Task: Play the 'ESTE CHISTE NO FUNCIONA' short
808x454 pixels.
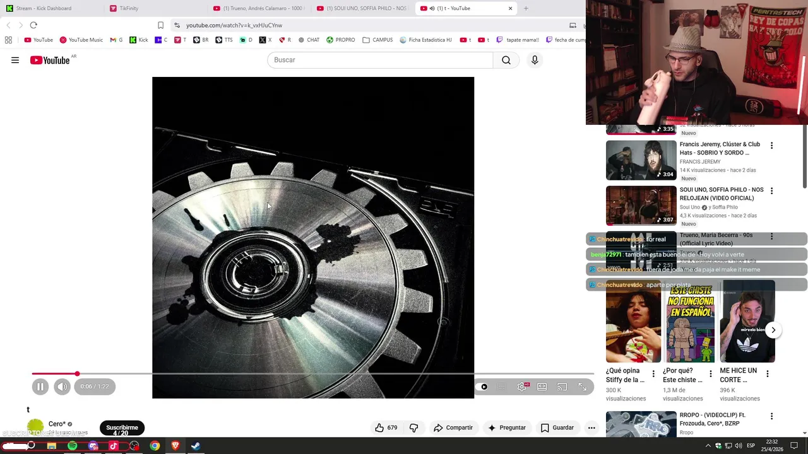Action: point(691,322)
